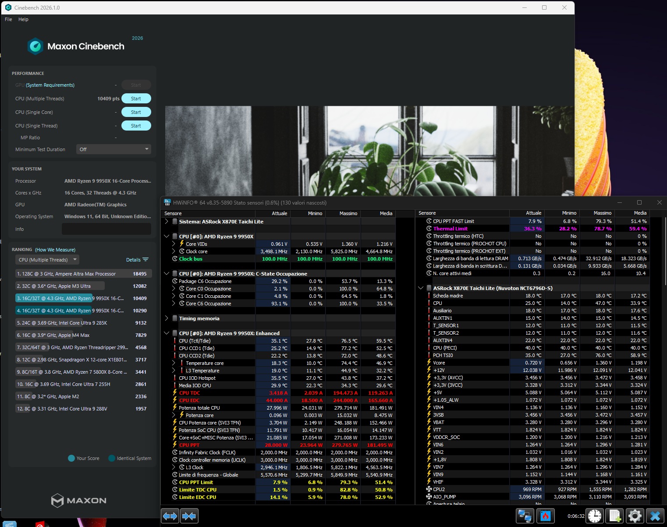Start the CPU (Single Core) test
The image size is (667, 527).
click(x=136, y=112)
